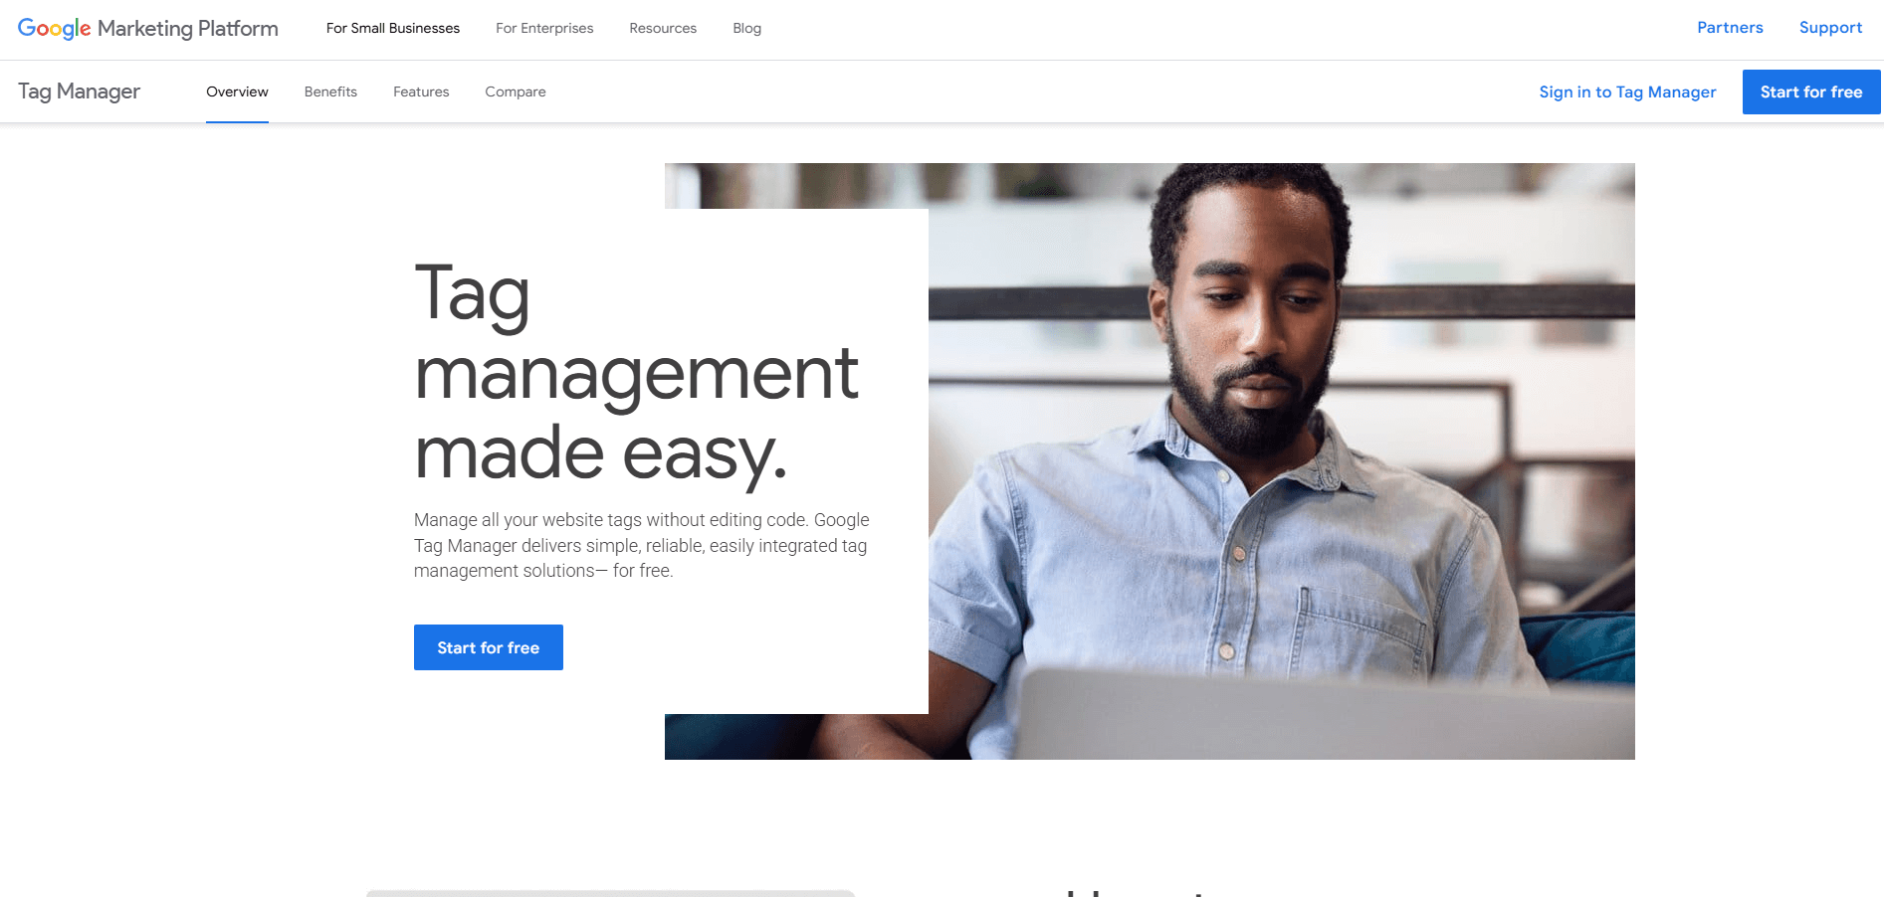This screenshot has width=1884, height=897.
Task: Click Start for free under the hero description
Action: (489, 647)
